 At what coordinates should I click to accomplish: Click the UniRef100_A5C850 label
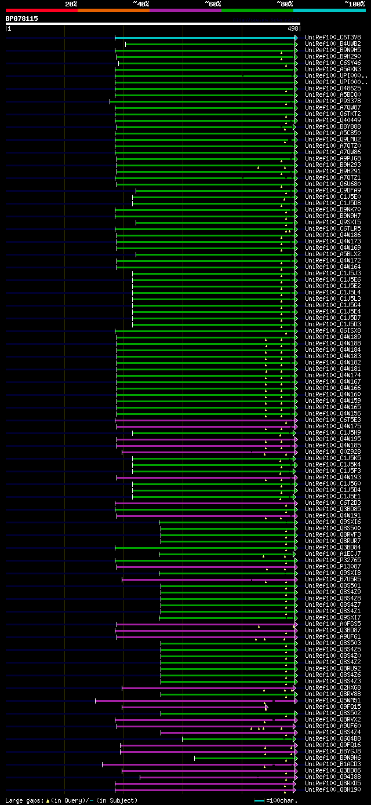coord(333,133)
